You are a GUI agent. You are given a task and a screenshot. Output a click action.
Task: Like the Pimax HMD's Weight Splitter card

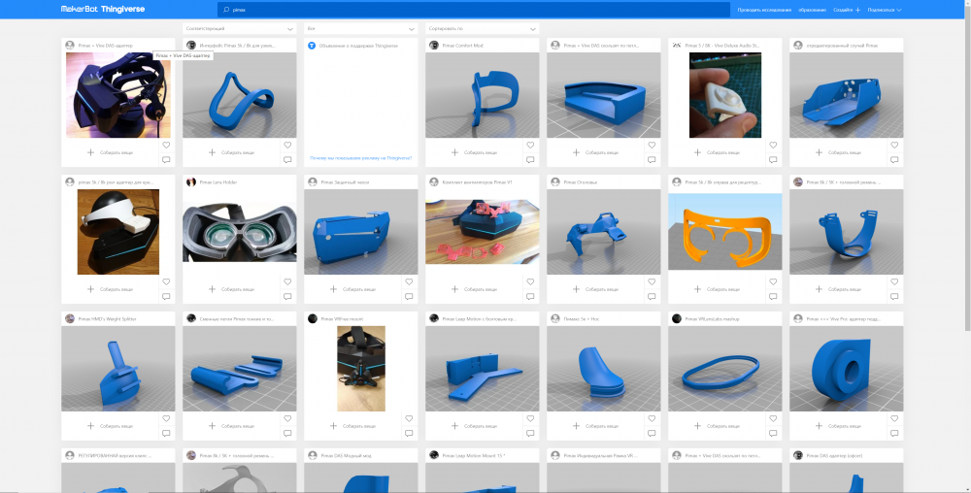tap(166, 419)
